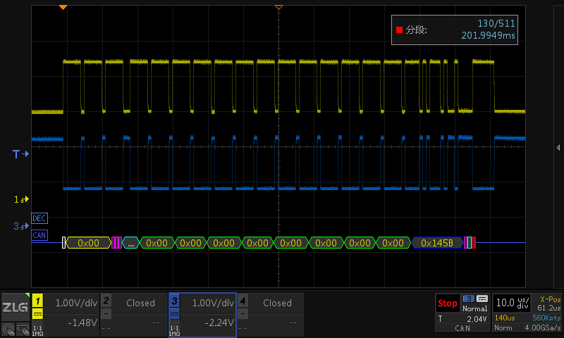Click the trigger type icon beside source 3
564x338 pixels.
tap(482, 299)
